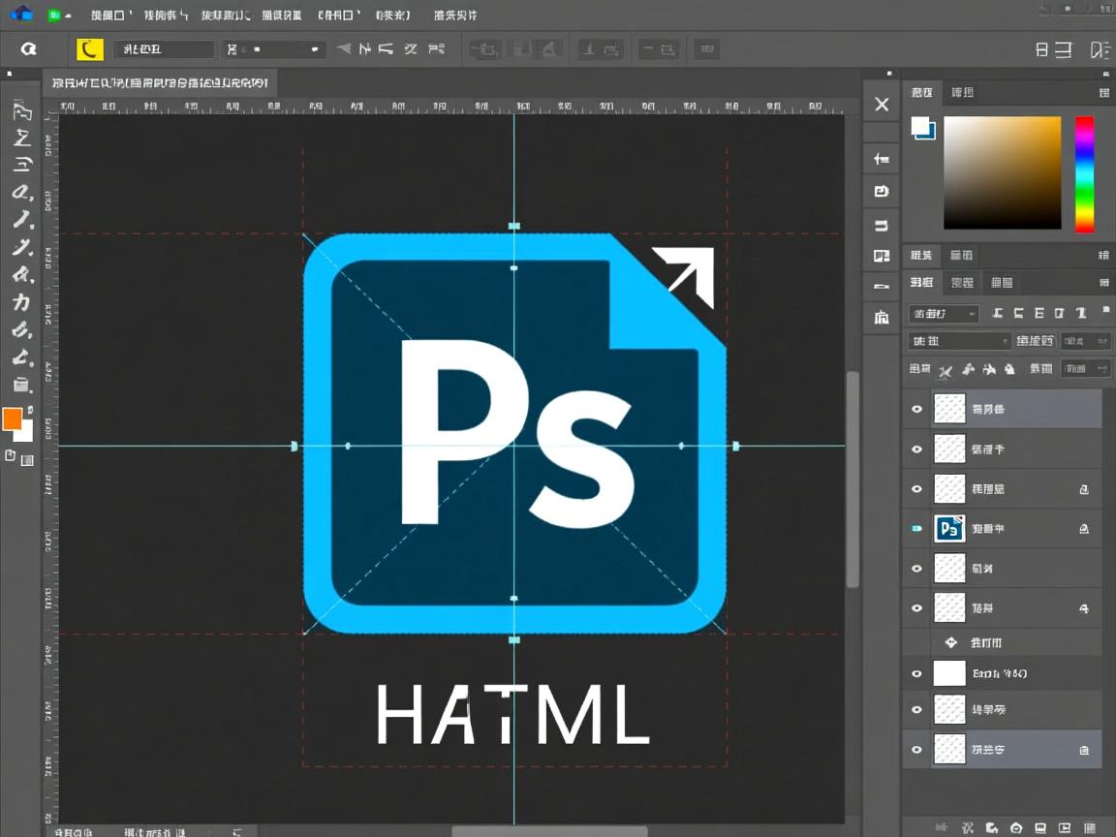Click the magnifier icon left of options bar
Viewport: 1116px width, 837px height.
[x=29, y=49]
